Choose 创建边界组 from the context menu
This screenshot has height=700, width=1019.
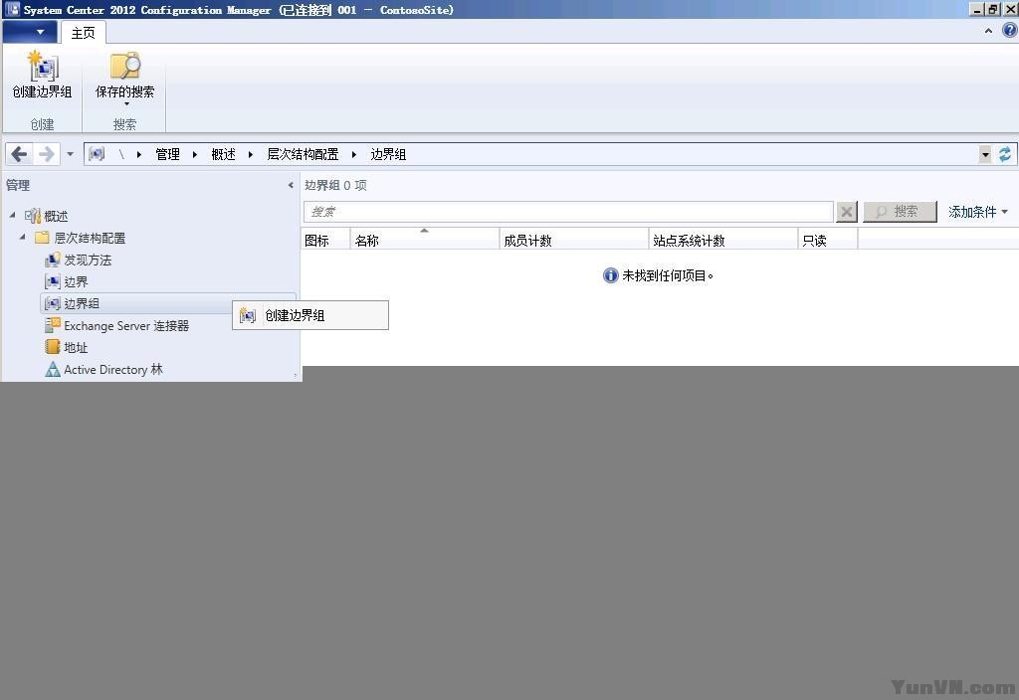[310, 315]
